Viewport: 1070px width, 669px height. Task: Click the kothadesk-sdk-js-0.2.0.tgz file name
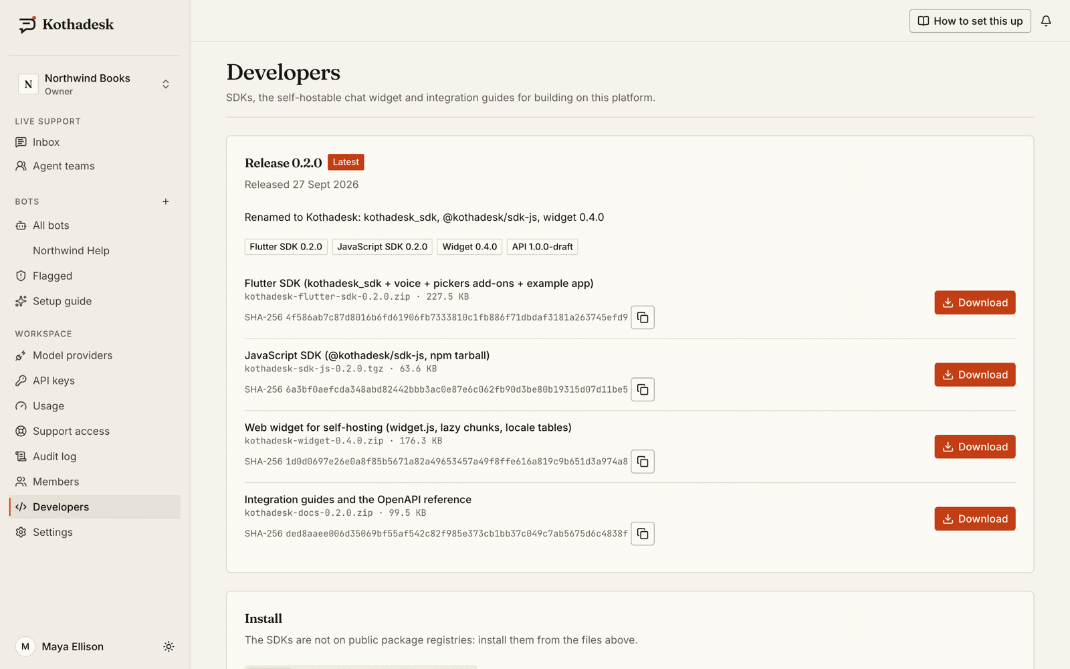tap(314, 369)
